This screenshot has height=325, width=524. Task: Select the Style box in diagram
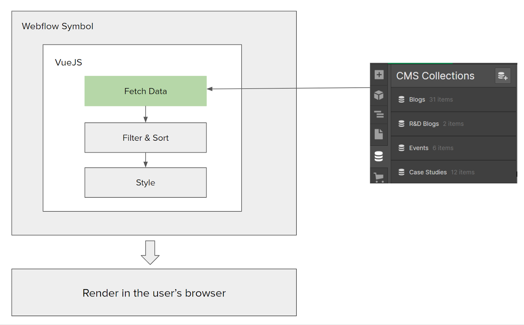pos(146,183)
